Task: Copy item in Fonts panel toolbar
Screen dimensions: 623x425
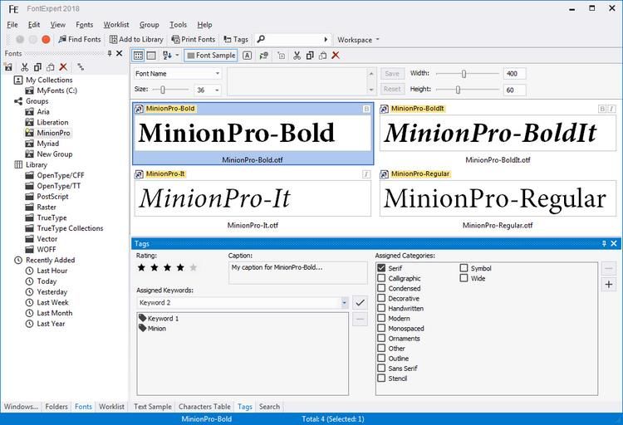Action: 37,67
